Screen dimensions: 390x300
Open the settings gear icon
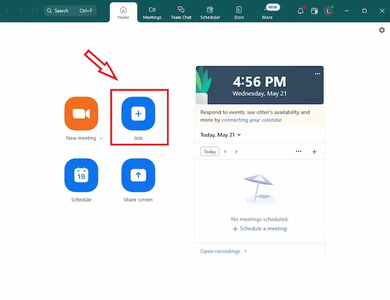(382, 30)
